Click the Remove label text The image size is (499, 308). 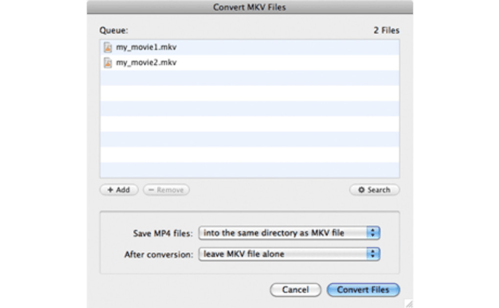(170, 190)
